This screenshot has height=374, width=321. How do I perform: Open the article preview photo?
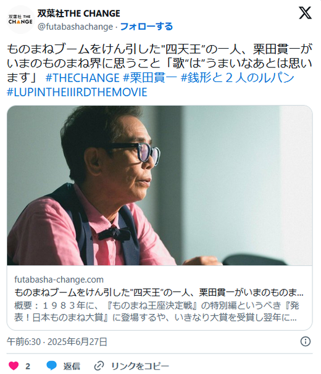pyautogui.click(x=160, y=185)
